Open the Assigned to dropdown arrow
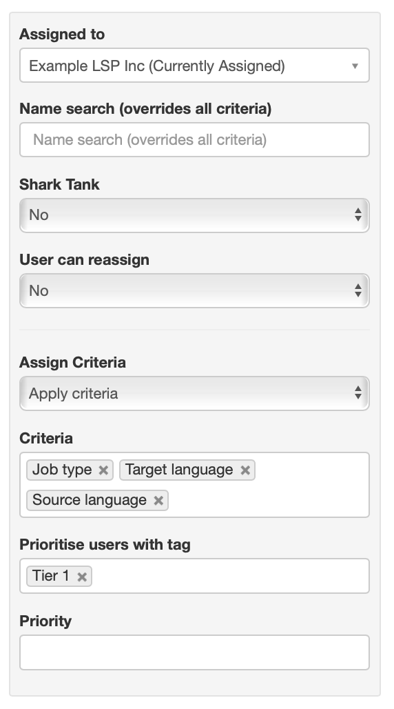The width and height of the screenshot is (394, 709). 355,66
